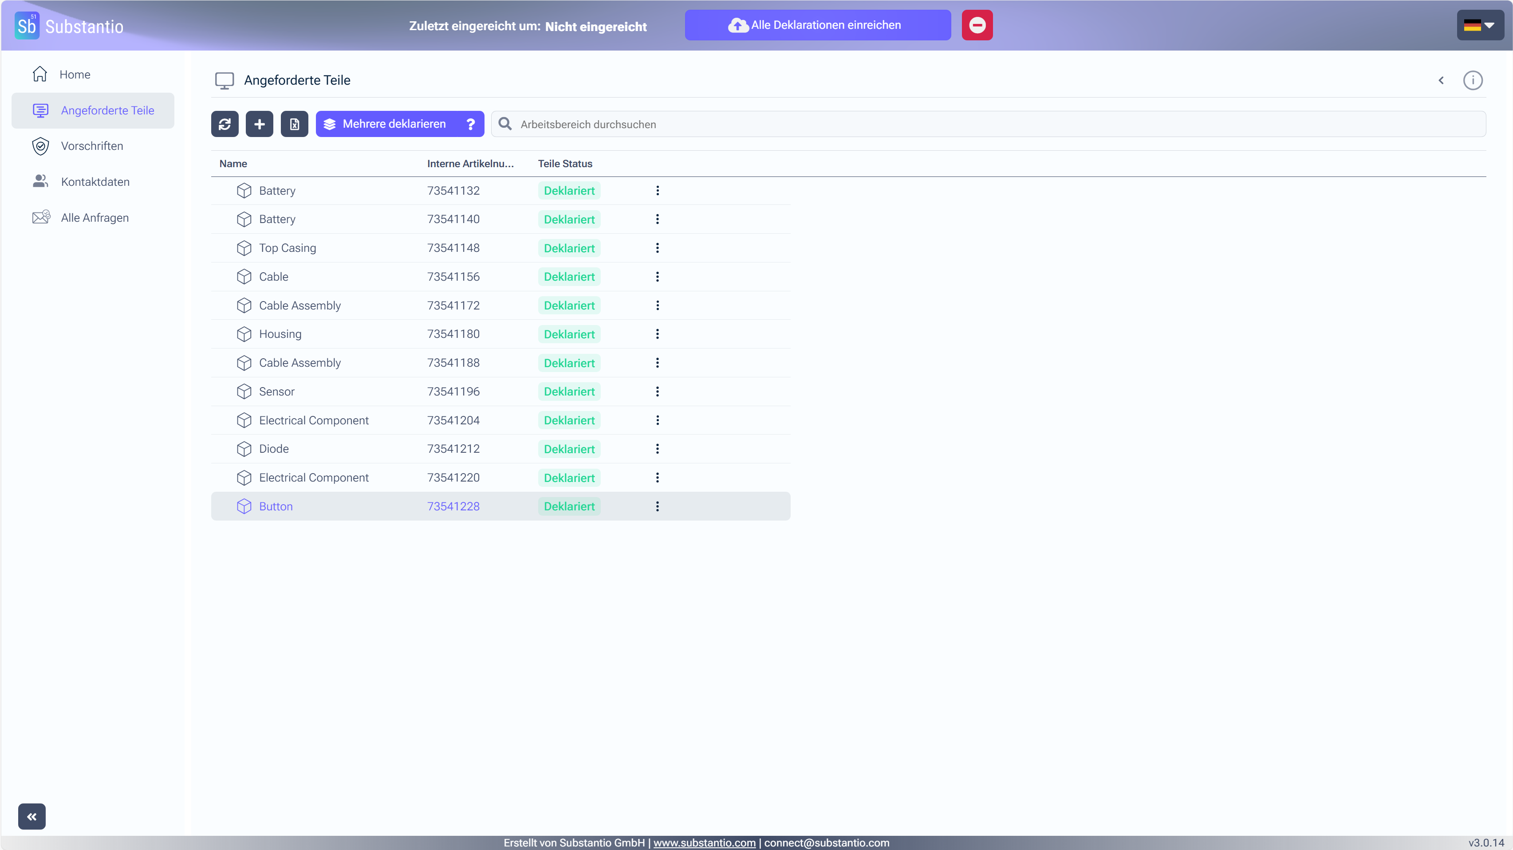The width and height of the screenshot is (1513, 850).
Task: Open the three-dot menu for Electrical Component 73541220
Action: 657,478
